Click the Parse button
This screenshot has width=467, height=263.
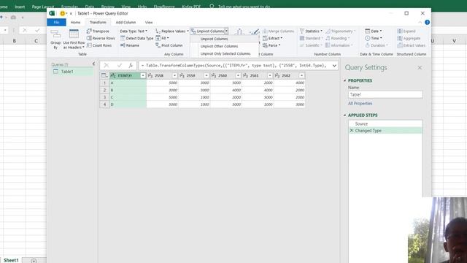(x=271, y=45)
